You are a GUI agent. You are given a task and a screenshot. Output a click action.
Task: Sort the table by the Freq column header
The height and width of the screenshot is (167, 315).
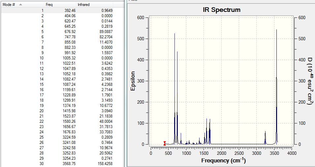click(60, 4)
